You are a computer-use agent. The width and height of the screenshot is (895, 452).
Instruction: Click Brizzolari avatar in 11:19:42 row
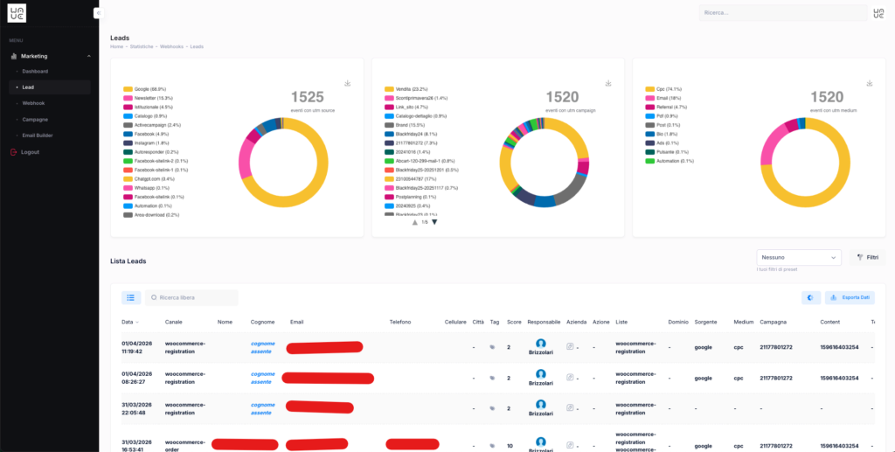click(x=540, y=343)
